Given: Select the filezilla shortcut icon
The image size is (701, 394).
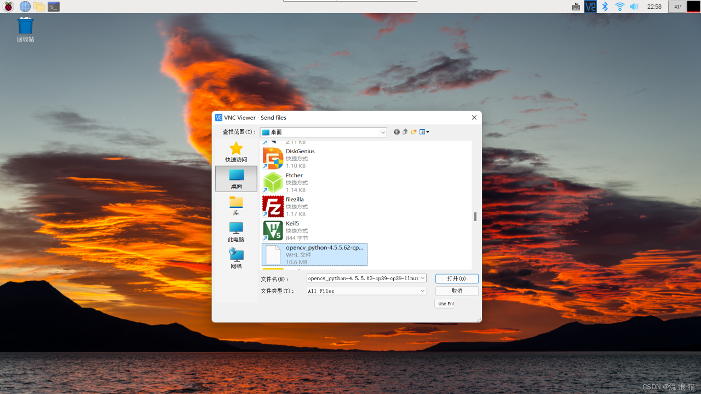Looking at the screenshot, I should (x=273, y=206).
